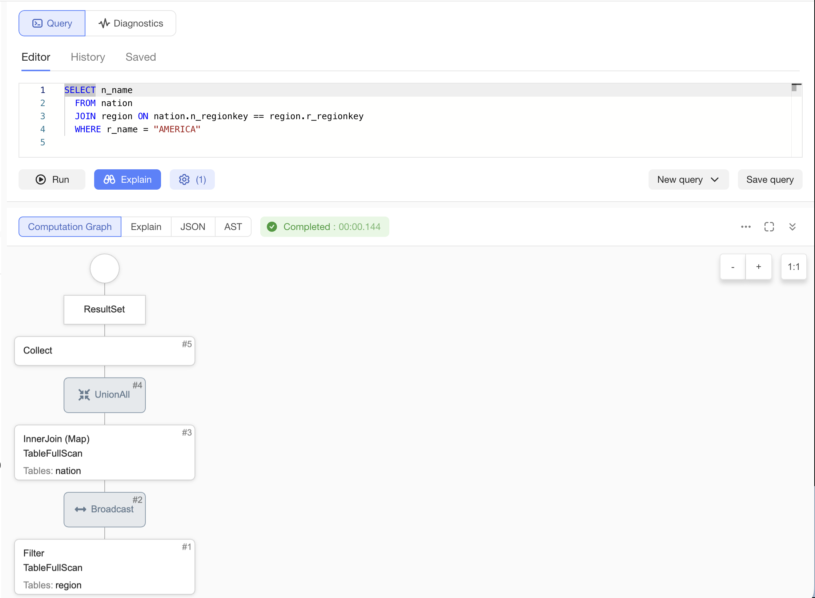Switch to the Query tab
Screen dimensions: 815x598
click(52, 23)
